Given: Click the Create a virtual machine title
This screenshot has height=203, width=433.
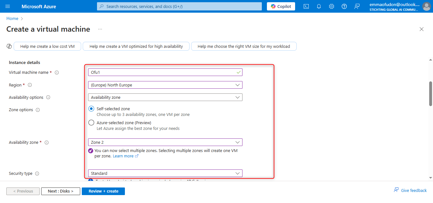Looking at the screenshot, I should pos(48,29).
